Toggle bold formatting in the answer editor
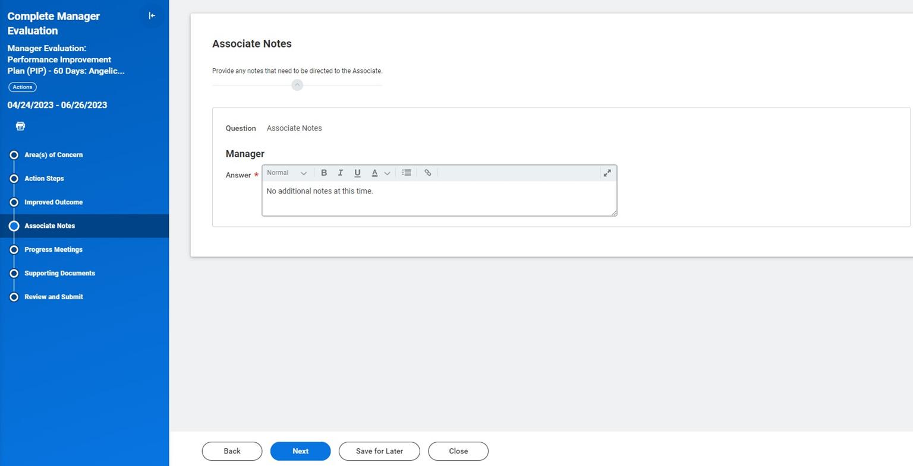This screenshot has height=466, width=913. pyautogui.click(x=324, y=173)
